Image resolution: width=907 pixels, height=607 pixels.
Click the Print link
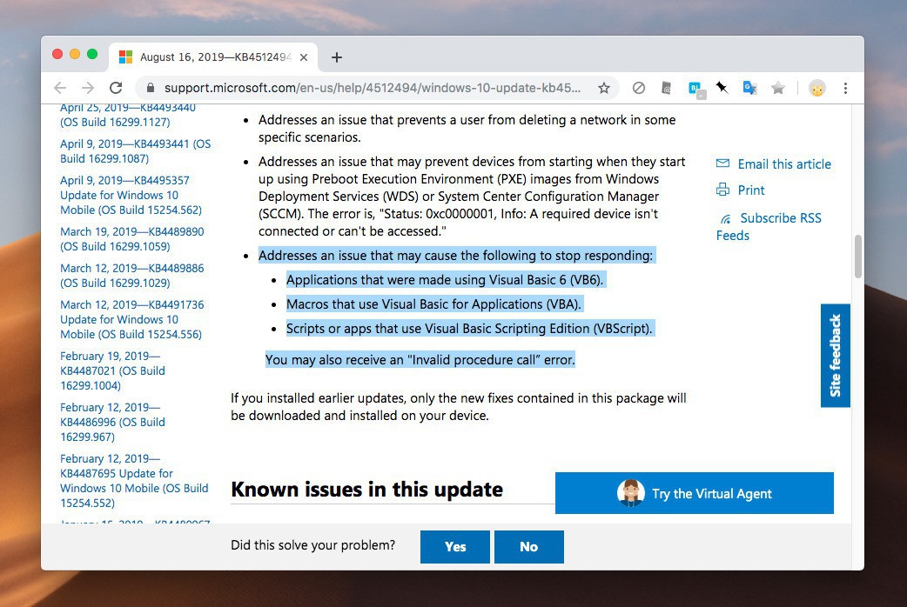coord(751,190)
